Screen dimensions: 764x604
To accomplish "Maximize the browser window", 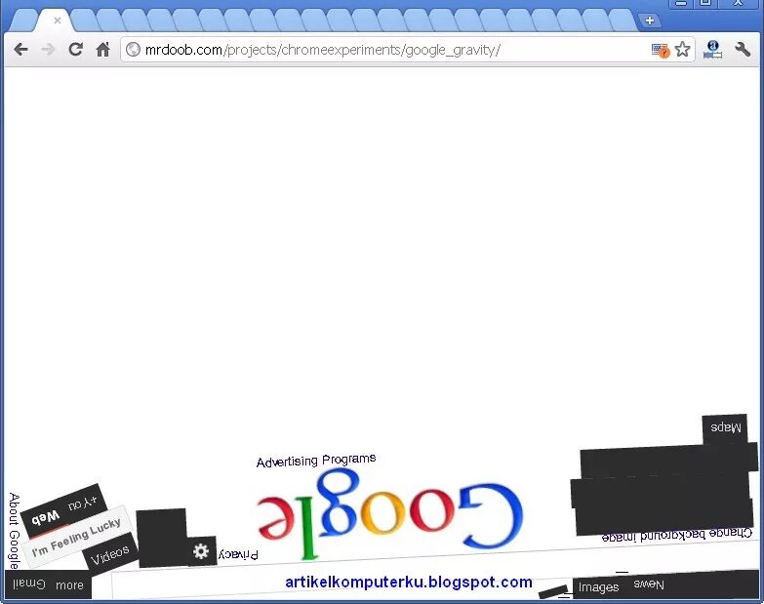I will 704,3.
